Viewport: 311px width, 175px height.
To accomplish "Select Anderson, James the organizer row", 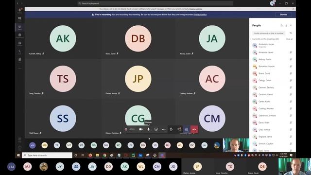I will [x=272, y=45].
